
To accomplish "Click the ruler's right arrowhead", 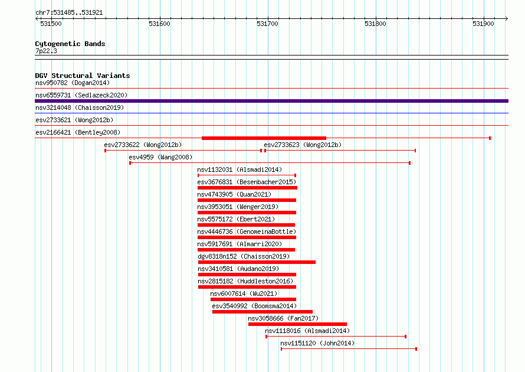I will pos(507,19).
